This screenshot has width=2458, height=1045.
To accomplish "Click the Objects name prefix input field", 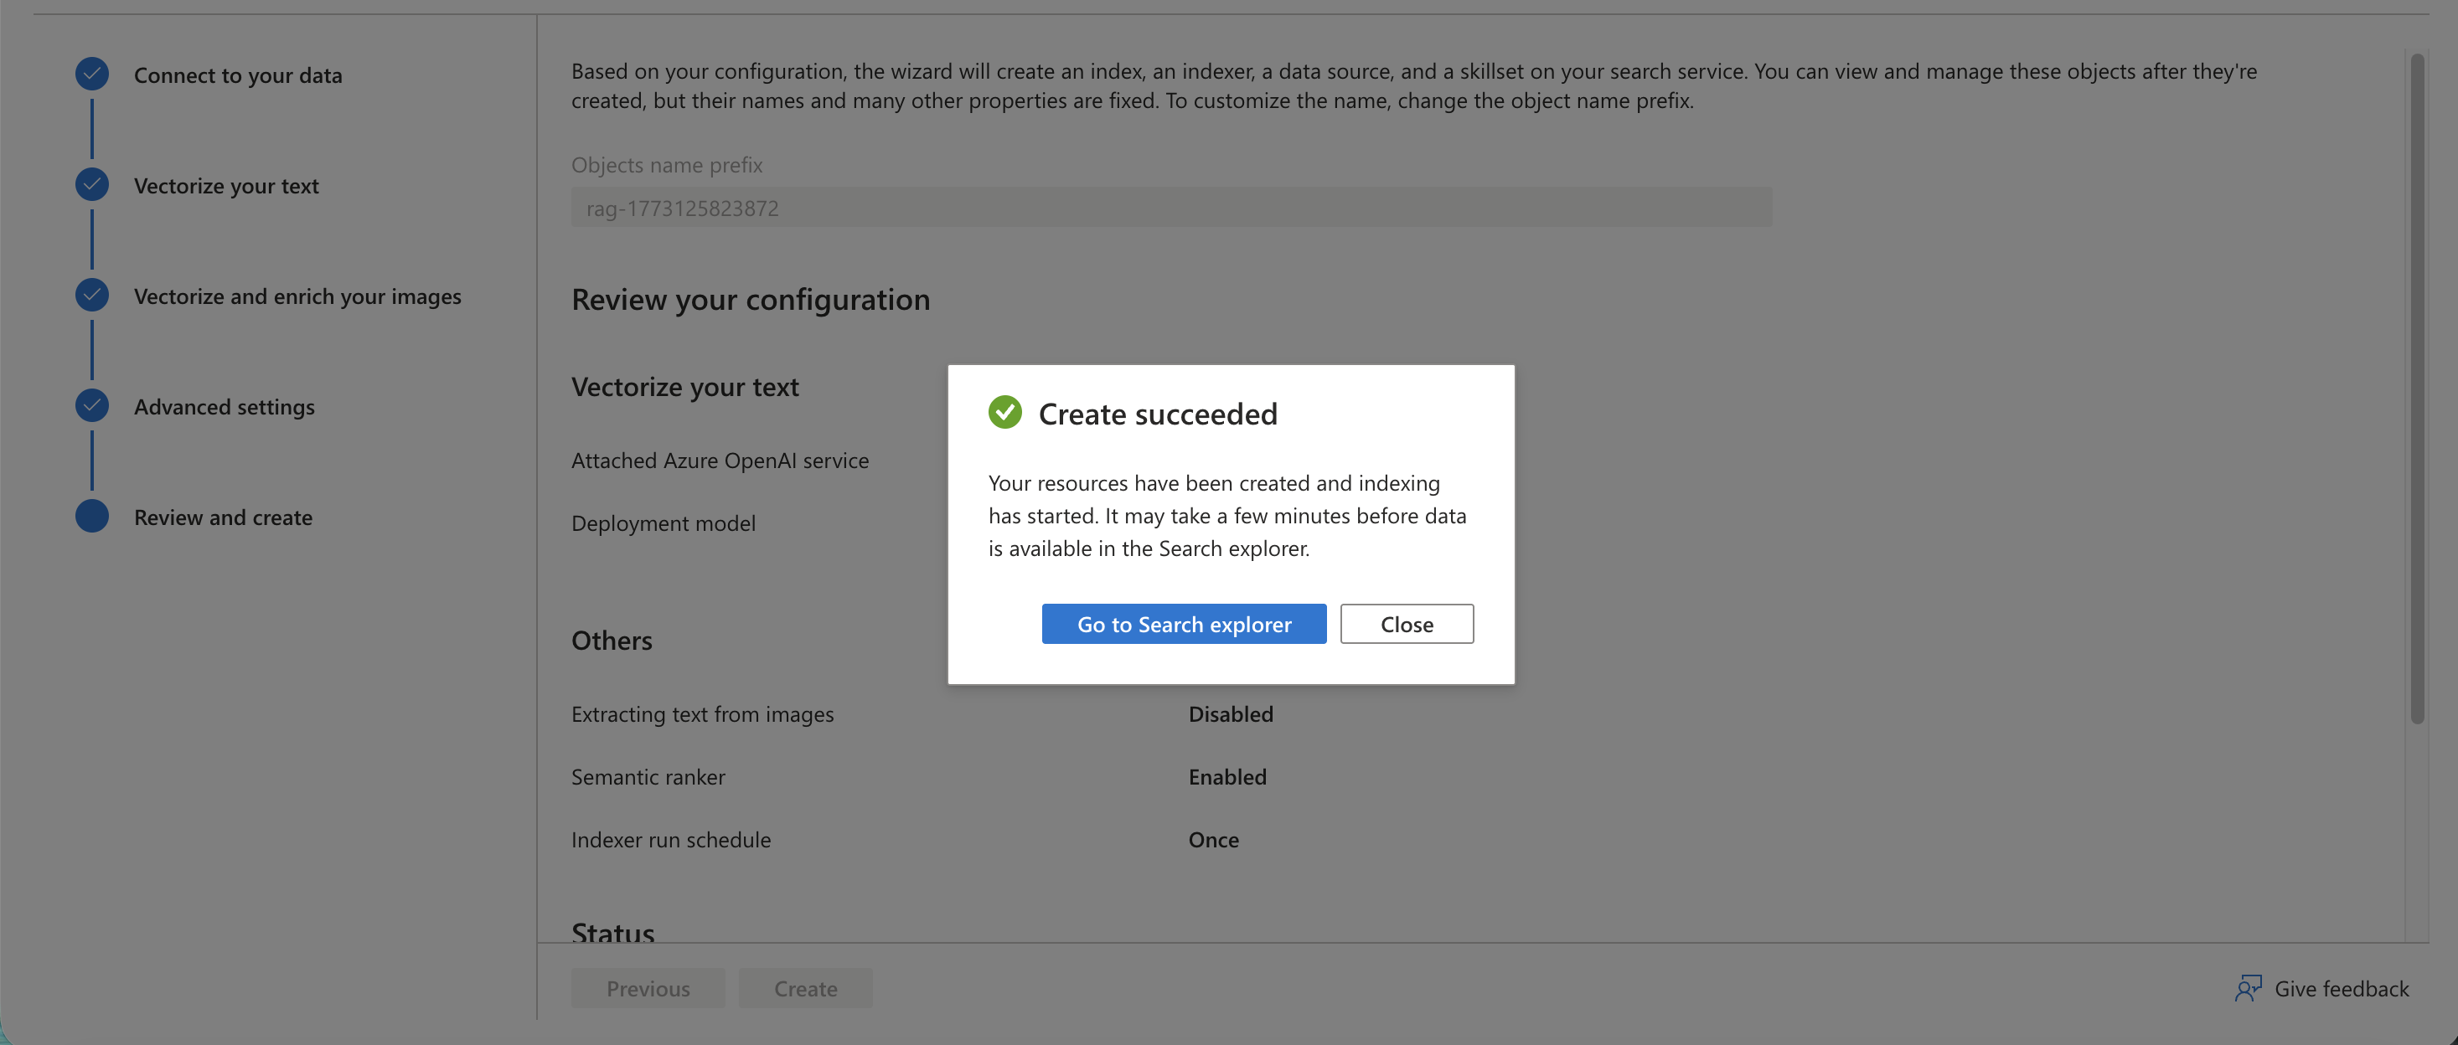I will click(x=1170, y=207).
